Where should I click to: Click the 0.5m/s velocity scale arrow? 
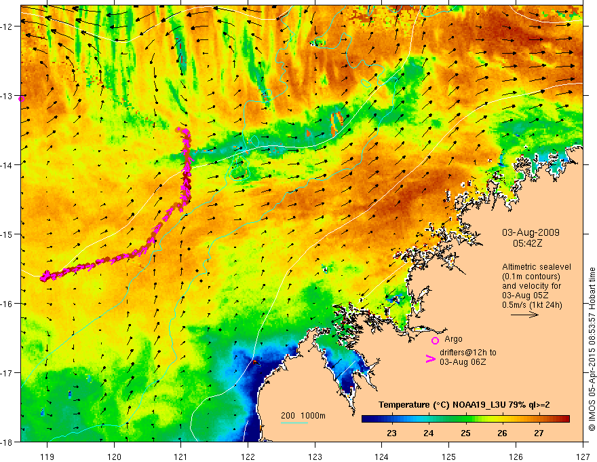(x=524, y=315)
